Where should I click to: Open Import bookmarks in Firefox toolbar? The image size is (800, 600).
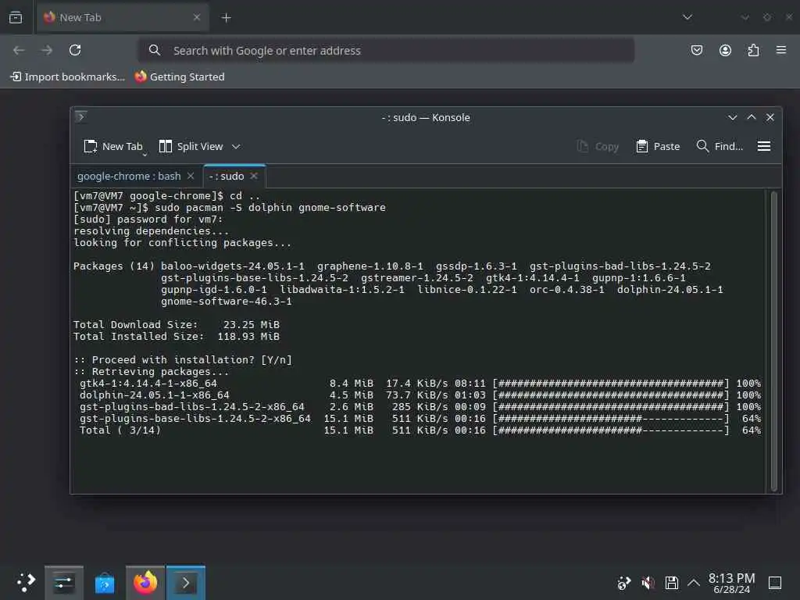tap(67, 77)
